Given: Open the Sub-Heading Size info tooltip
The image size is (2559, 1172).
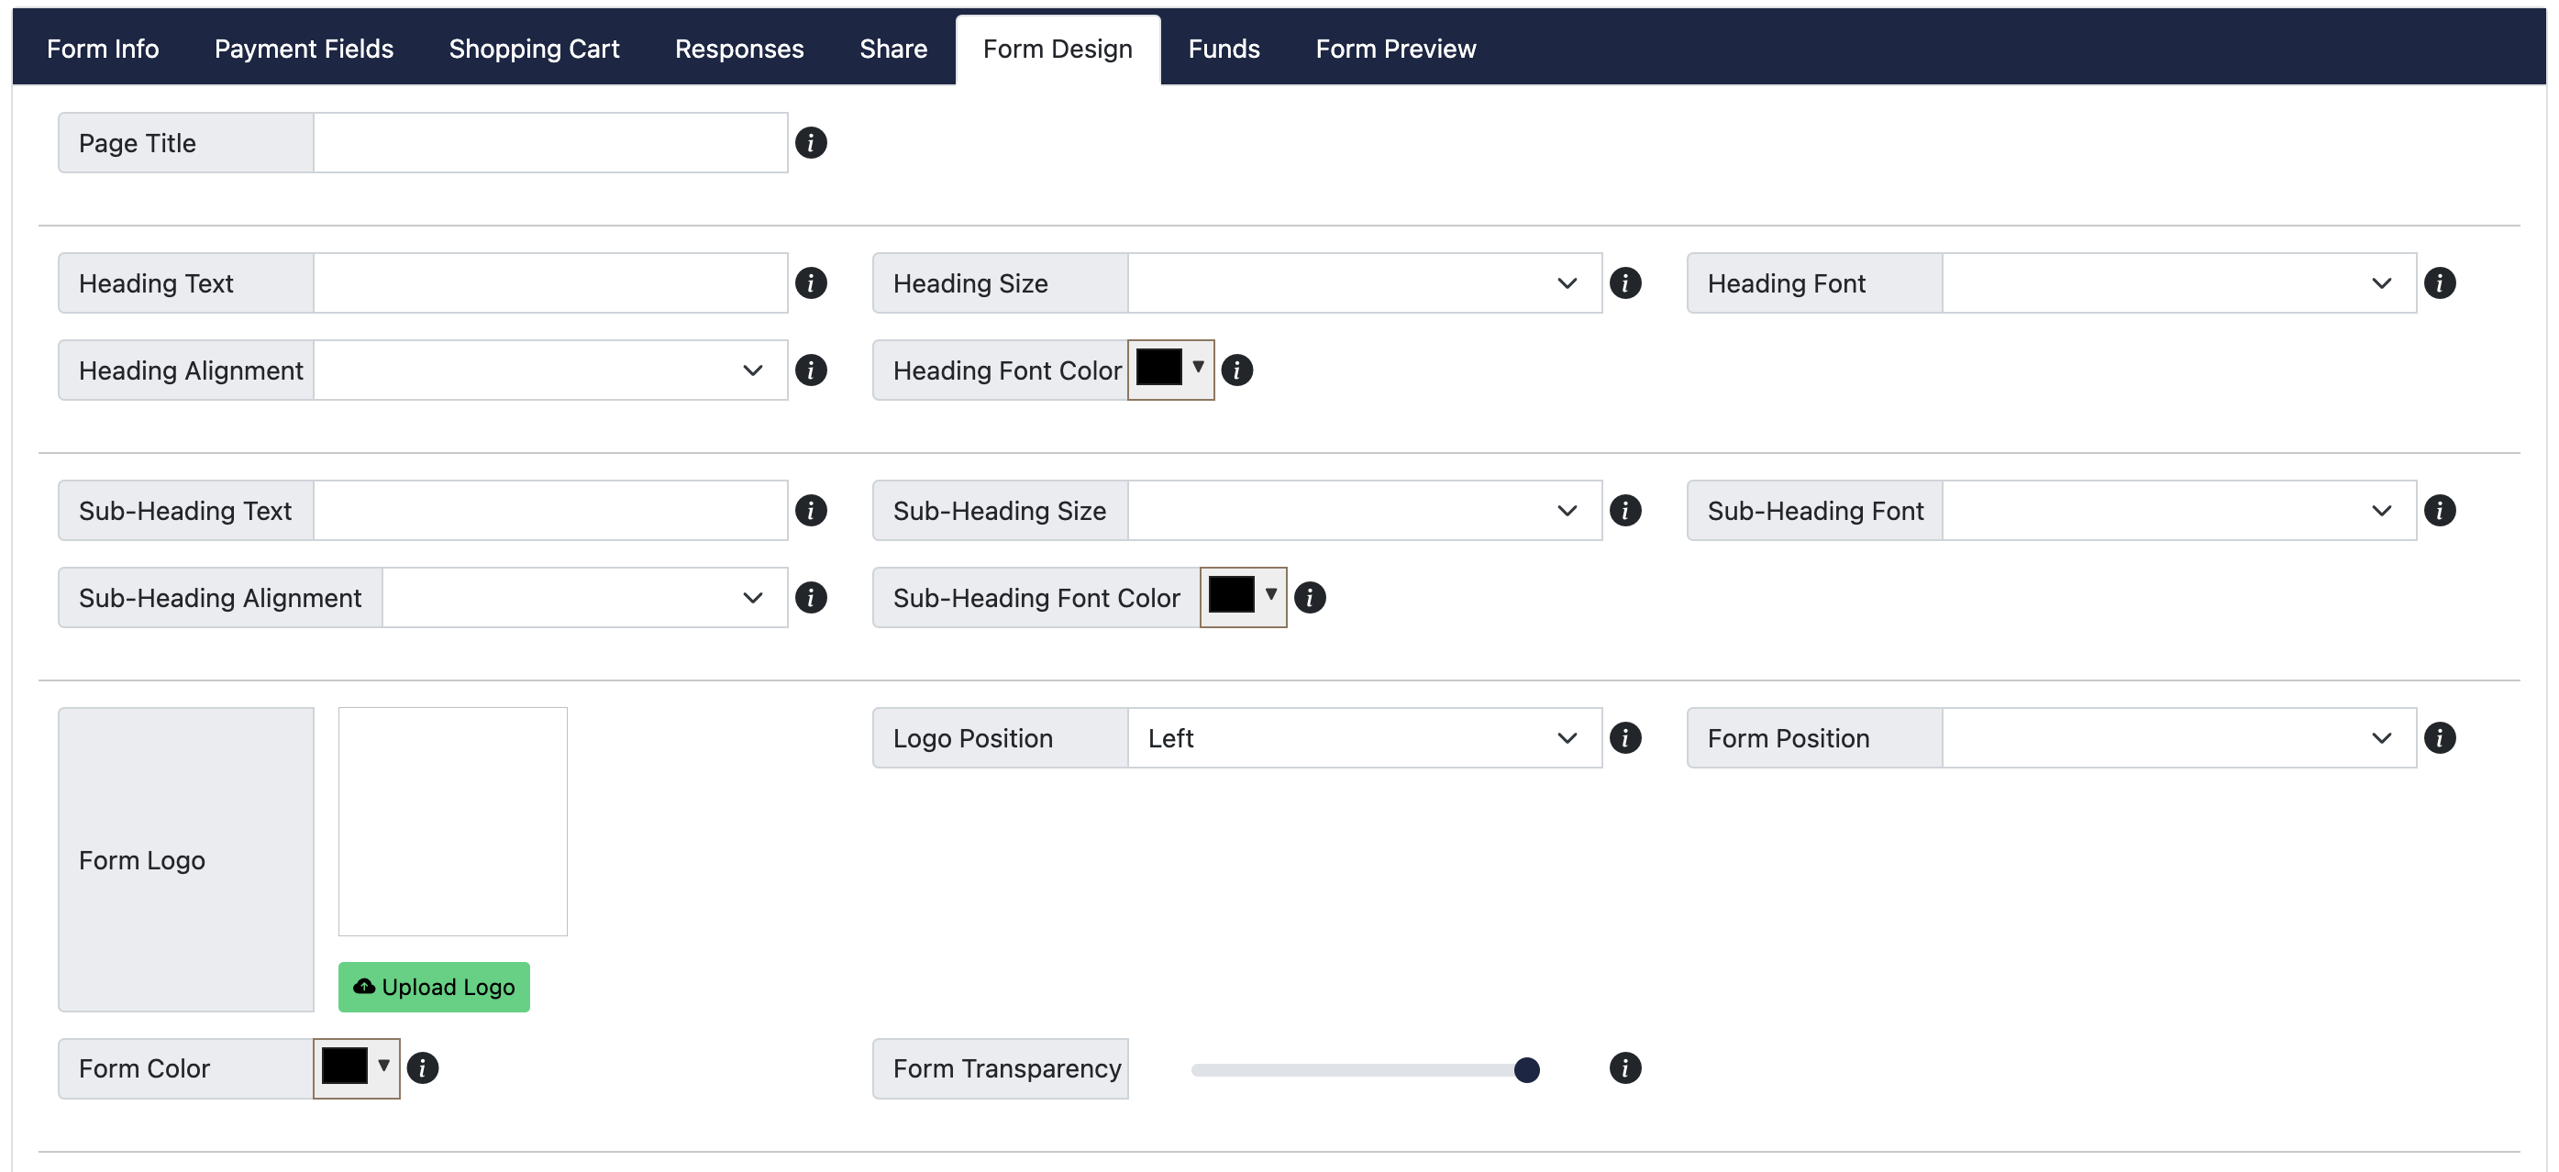Looking at the screenshot, I should click(x=1626, y=511).
